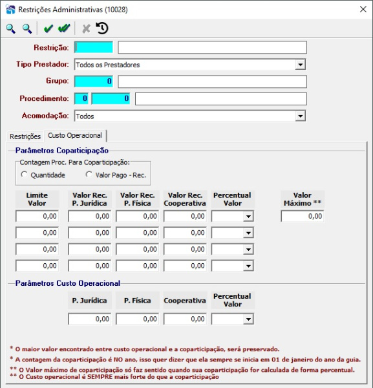Click the first magnifier search icon
This screenshot has width=373, height=388.
click(x=10, y=28)
